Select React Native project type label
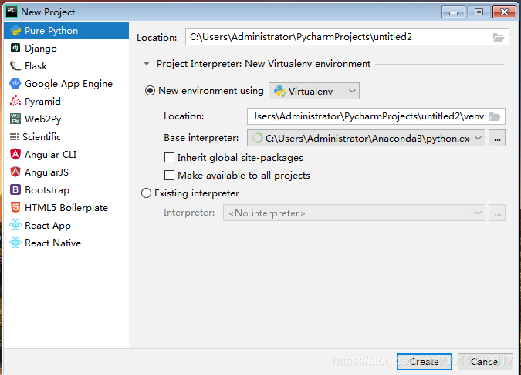The width and height of the screenshot is (521, 375). (52, 243)
